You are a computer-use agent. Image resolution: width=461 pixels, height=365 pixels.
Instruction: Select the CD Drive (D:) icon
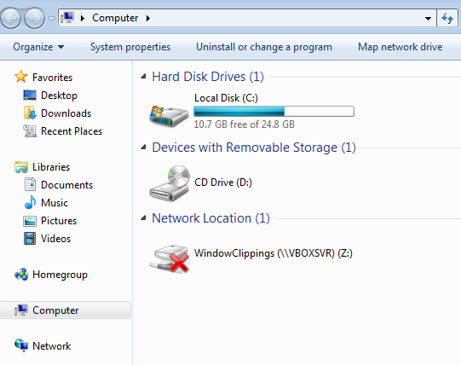click(170, 183)
